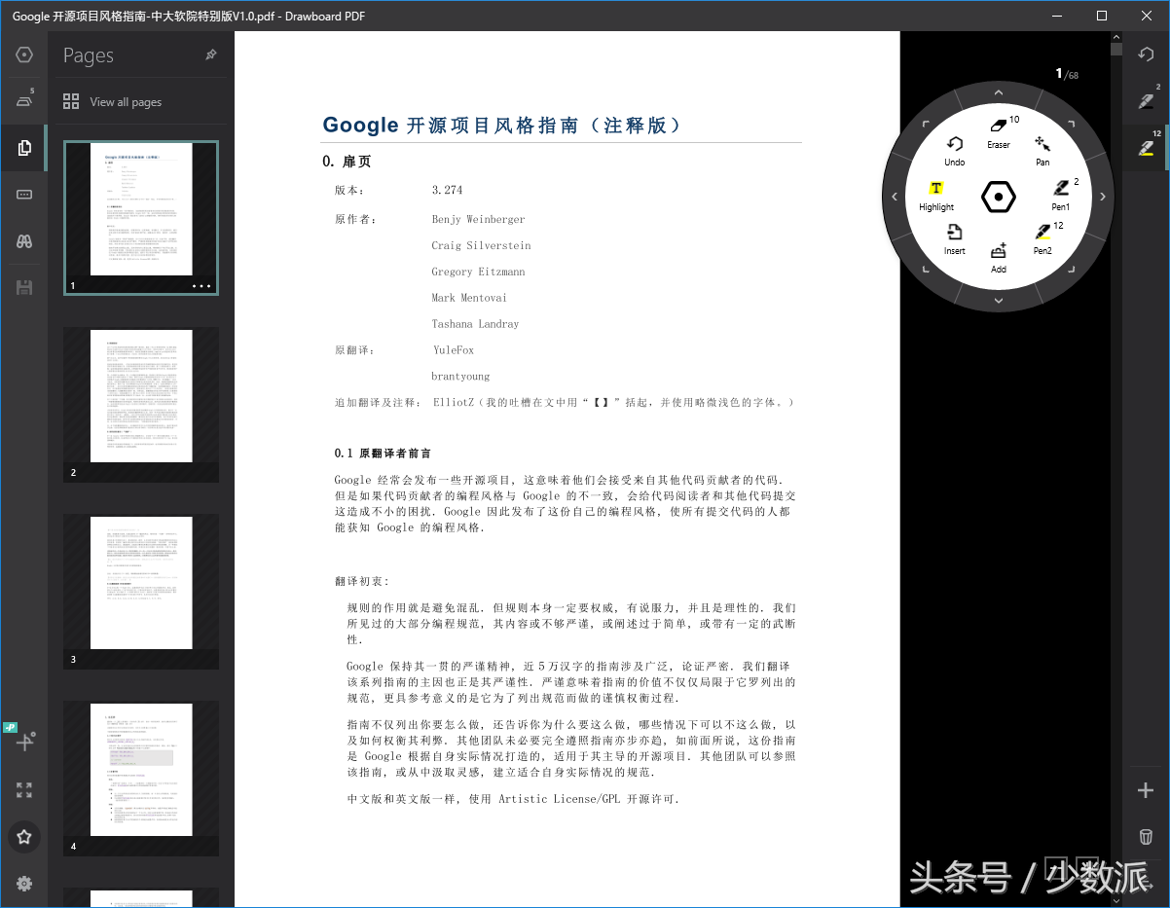Add a favorite tool with plus icon
Image resolution: width=1170 pixels, height=908 pixels.
(x=1146, y=790)
